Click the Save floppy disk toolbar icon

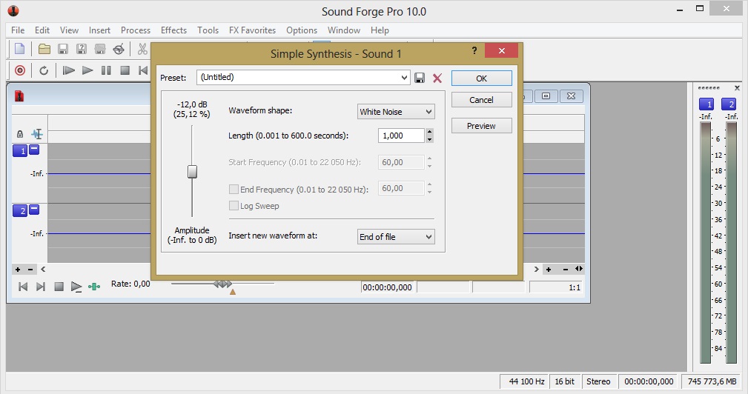pos(62,49)
